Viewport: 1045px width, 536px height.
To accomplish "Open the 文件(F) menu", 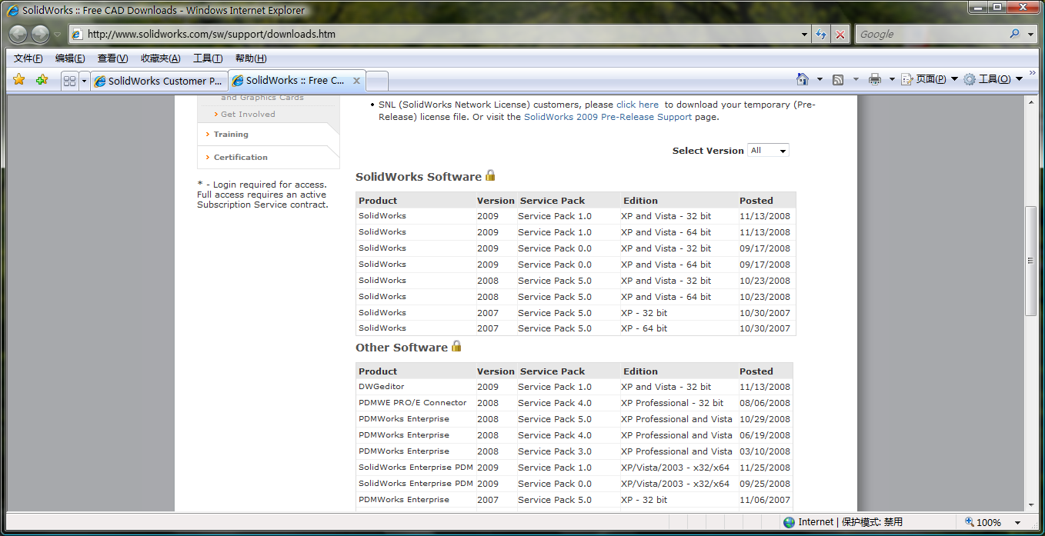I will [x=28, y=58].
